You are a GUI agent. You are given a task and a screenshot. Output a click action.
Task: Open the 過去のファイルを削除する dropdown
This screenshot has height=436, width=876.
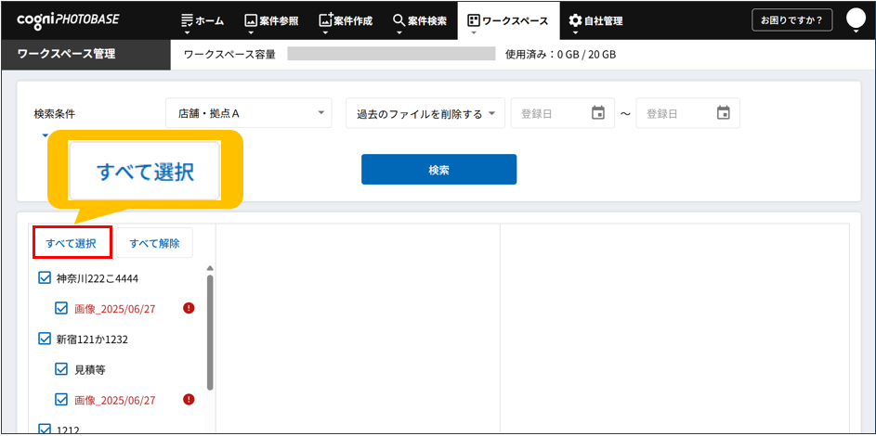click(x=425, y=113)
